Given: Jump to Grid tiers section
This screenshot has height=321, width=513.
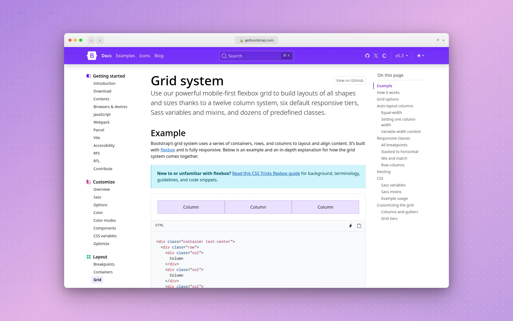Looking at the screenshot, I should [x=389, y=219].
